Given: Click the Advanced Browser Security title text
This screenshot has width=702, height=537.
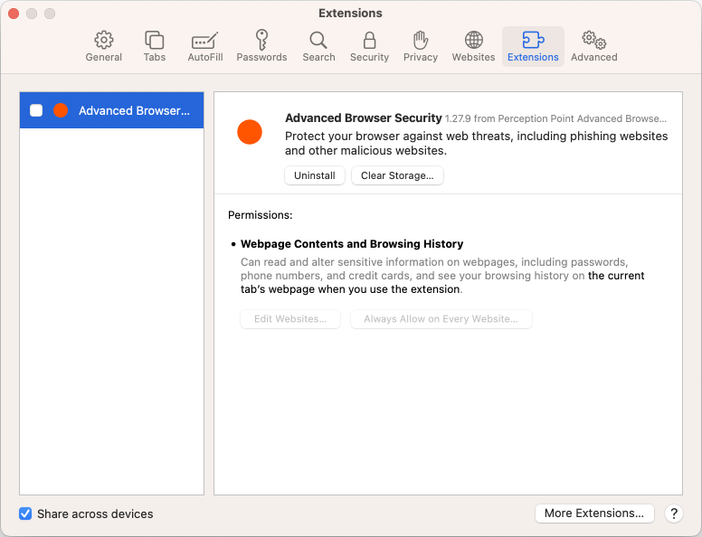Looking at the screenshot, I should 364,118.
